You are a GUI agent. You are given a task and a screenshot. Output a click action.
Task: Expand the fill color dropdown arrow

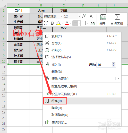point(62,23)
